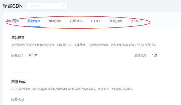Click the 回源 Host description starting with CDN 节点

72,89
